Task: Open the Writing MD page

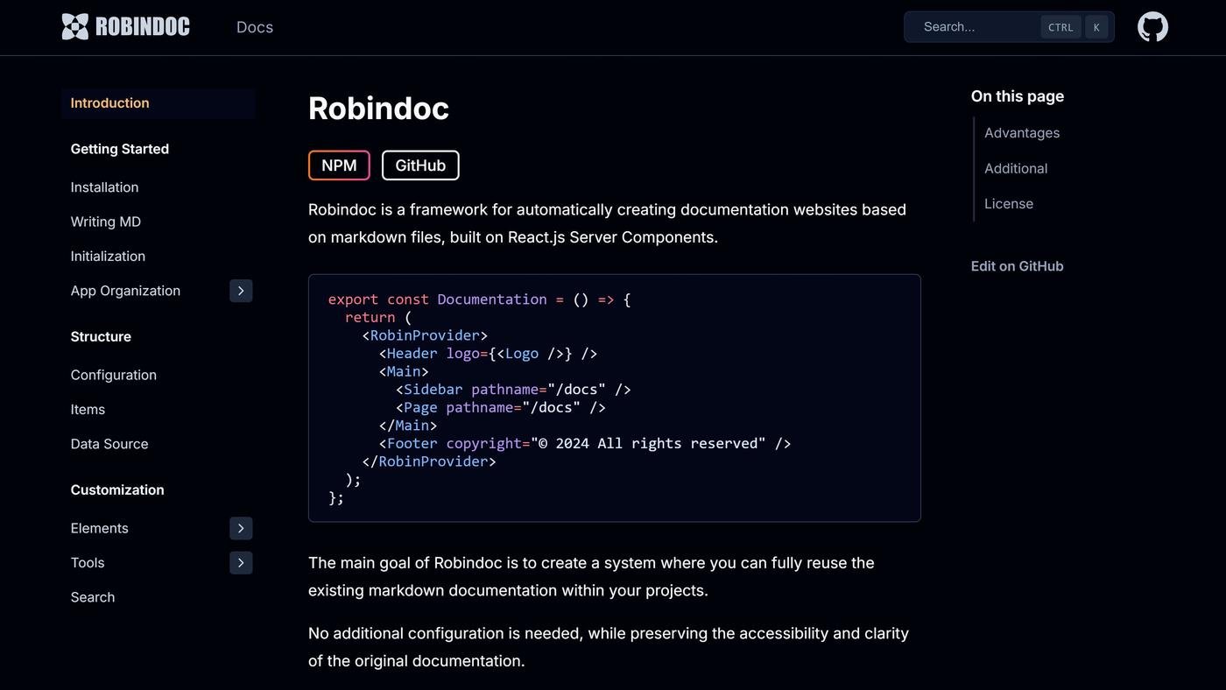Action: point(106,222)
